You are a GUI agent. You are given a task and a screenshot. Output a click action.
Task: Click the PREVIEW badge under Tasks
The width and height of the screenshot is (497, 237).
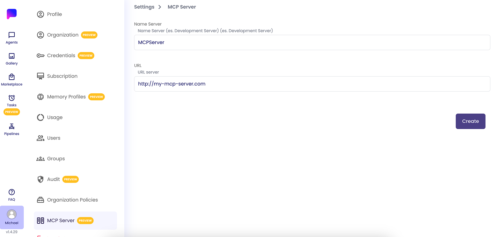12,112
